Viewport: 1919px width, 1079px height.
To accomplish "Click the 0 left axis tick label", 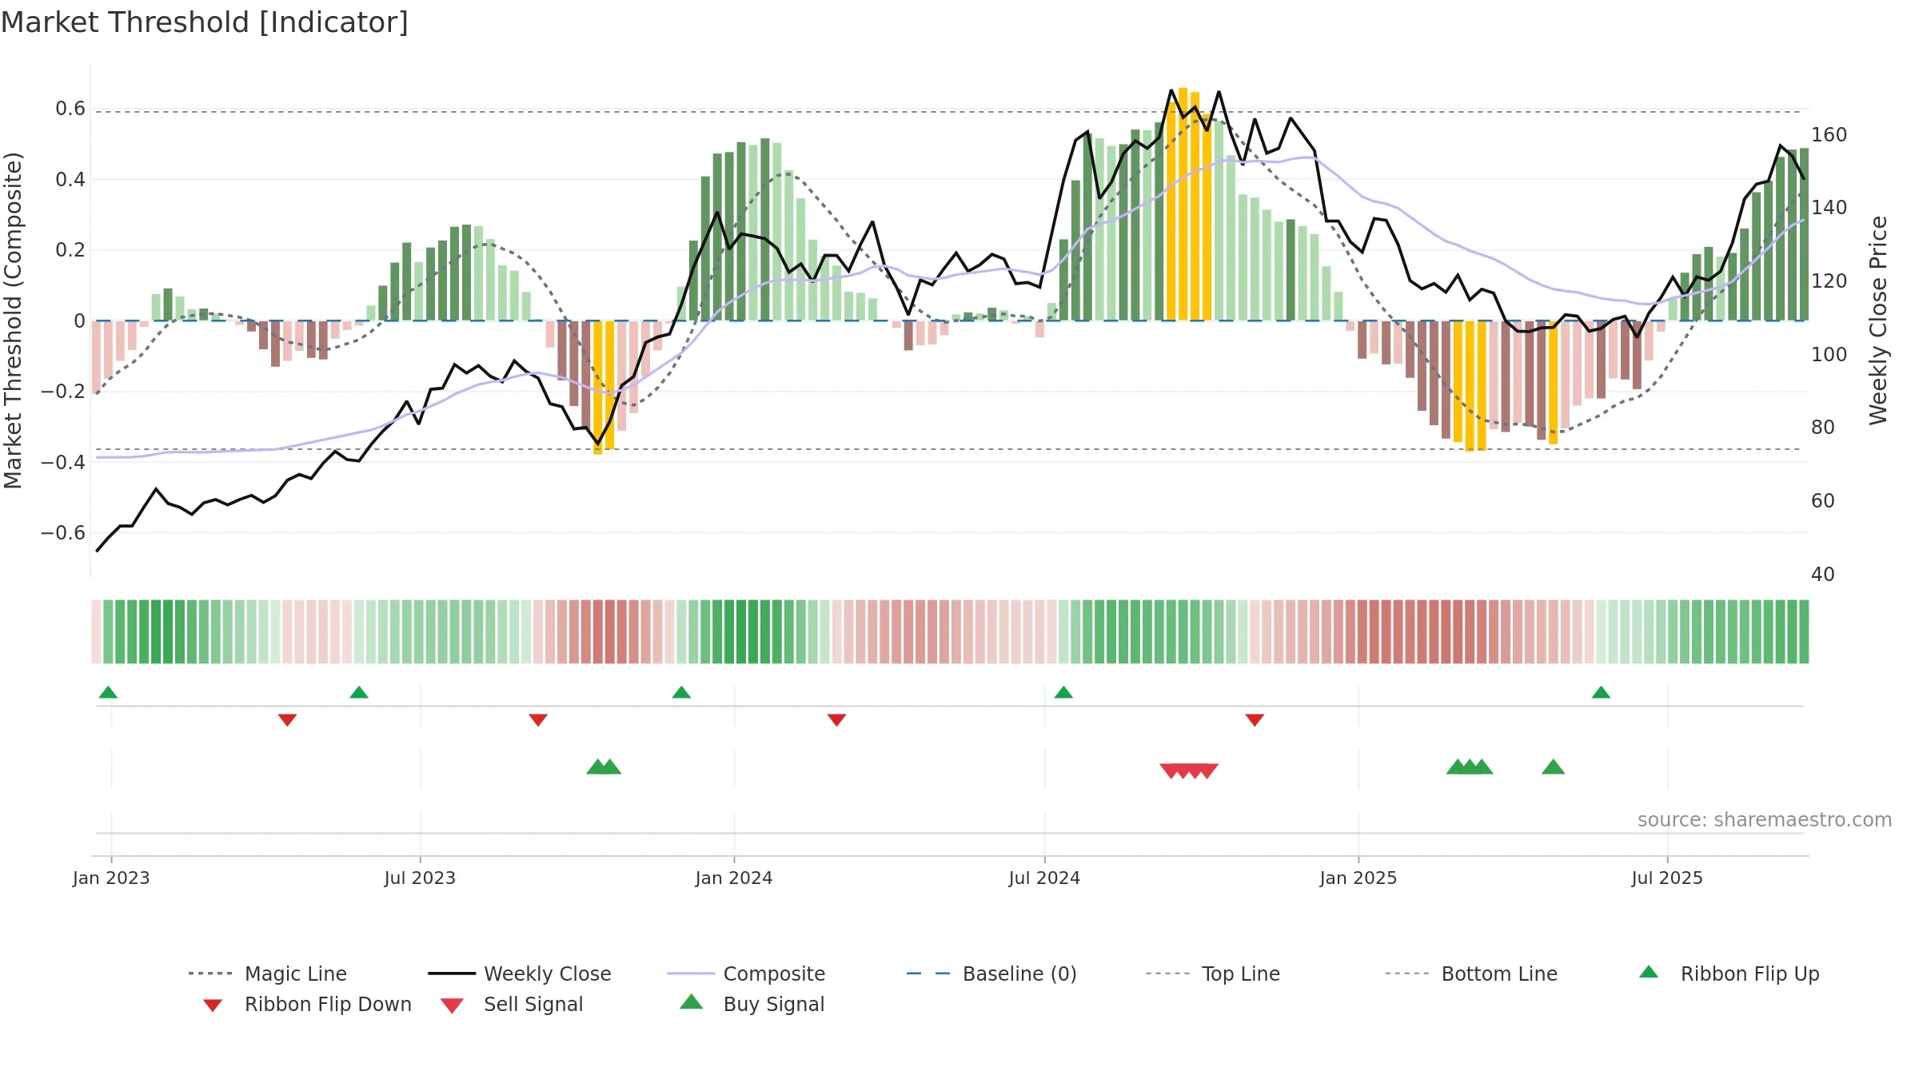I will point(79,321).
